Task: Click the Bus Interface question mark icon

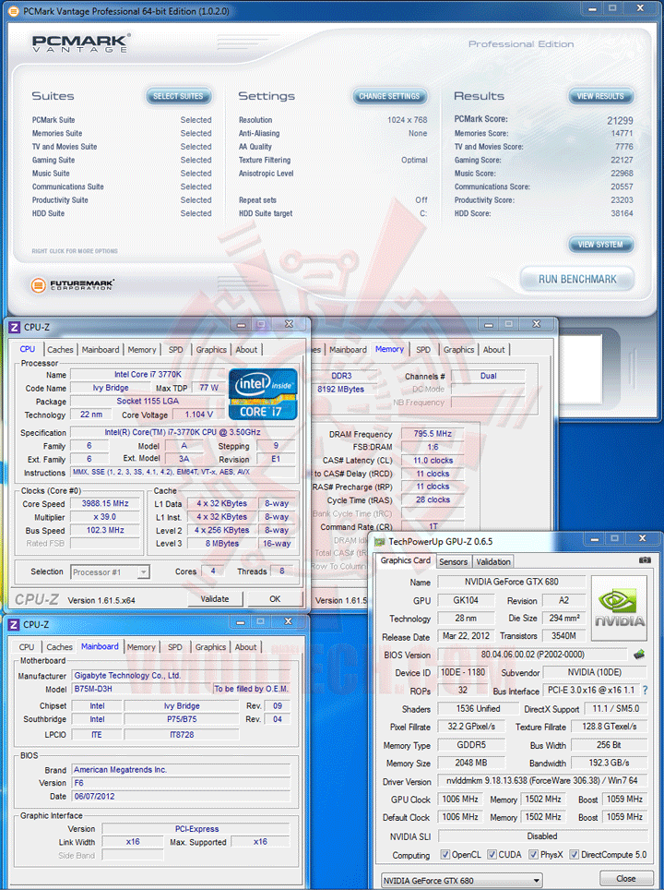Action: pos(645,691)
